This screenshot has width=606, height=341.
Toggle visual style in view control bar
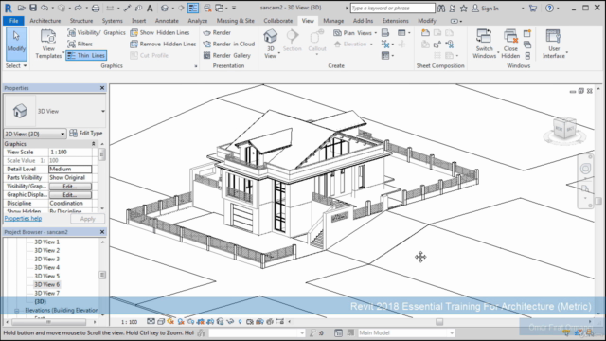coord(161,322)
